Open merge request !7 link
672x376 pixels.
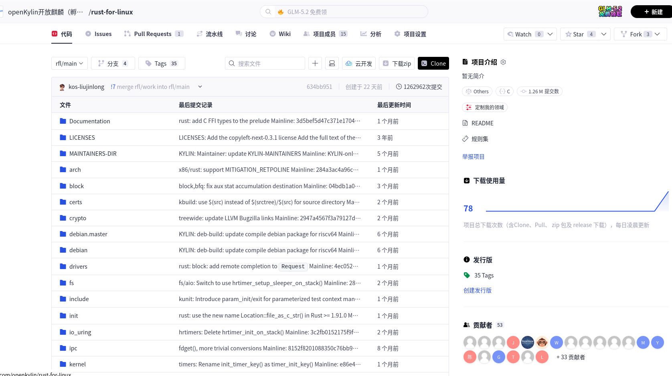pyautogui.click(x=113, y=87)
